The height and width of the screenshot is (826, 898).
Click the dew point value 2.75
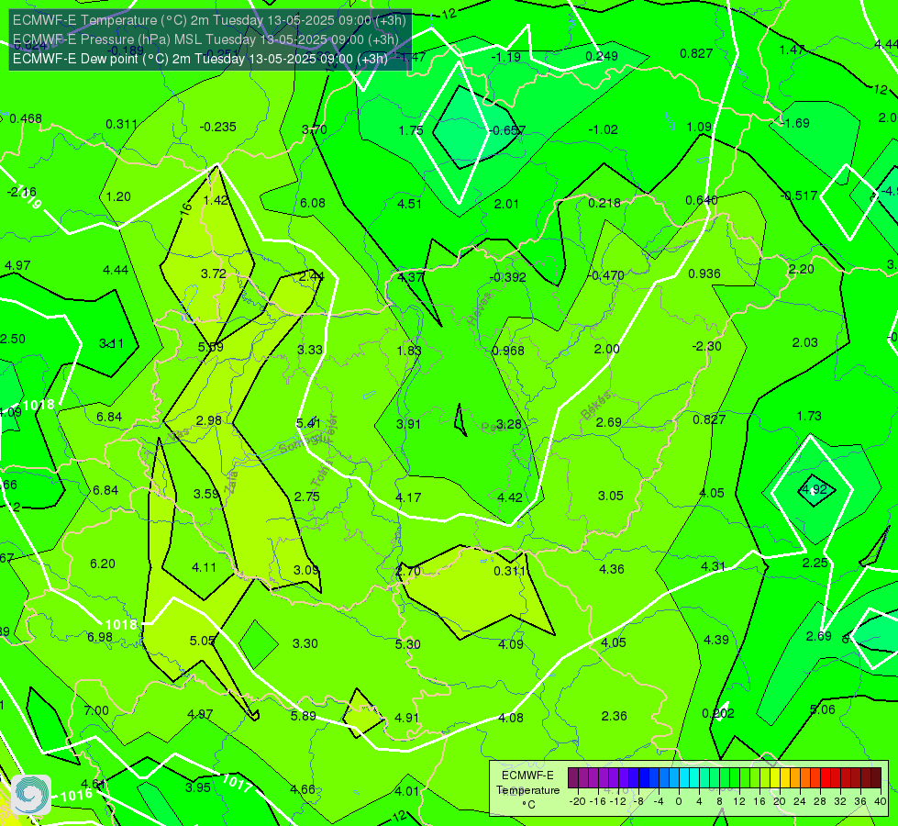[x=307, y=497]
